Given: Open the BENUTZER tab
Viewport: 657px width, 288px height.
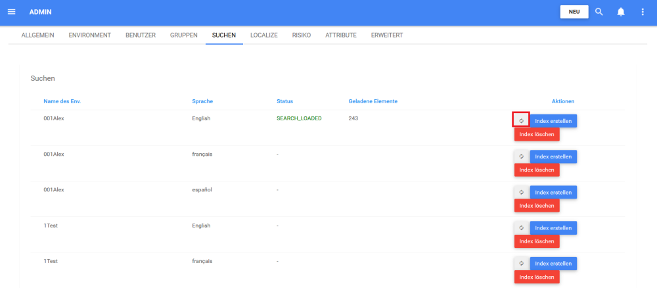Looking at the screenshot, I should click(141, 36).
